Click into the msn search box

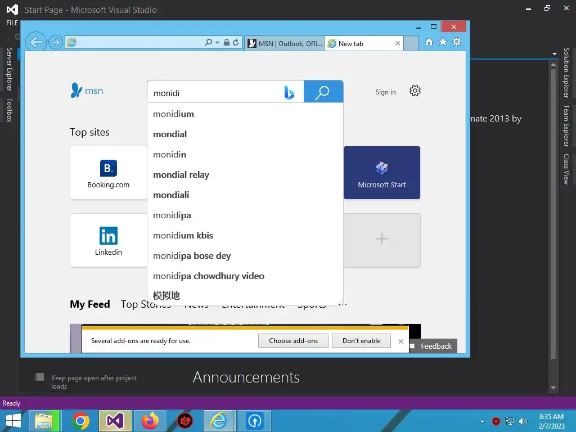[217, 92]
